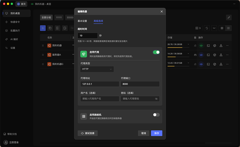Open the 代理类型 HTTP dropdown
Viewport: 240px width, 147px height.
(97, 69)
